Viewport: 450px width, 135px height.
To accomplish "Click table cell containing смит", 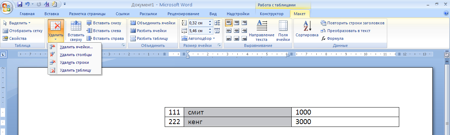I will pos(238,112).
